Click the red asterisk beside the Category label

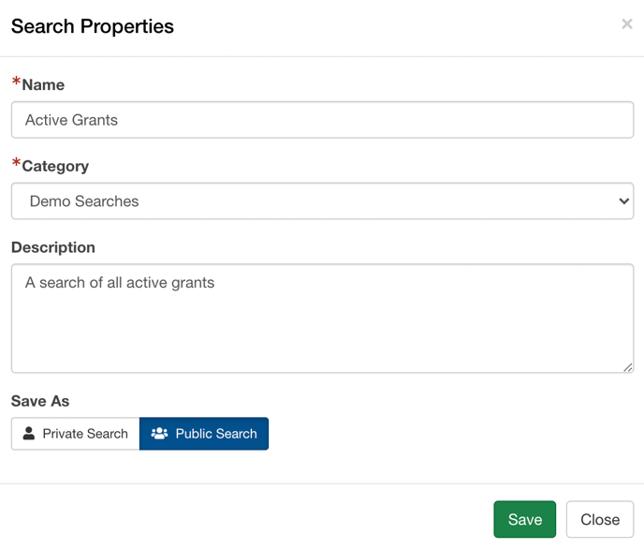[16, 162]
